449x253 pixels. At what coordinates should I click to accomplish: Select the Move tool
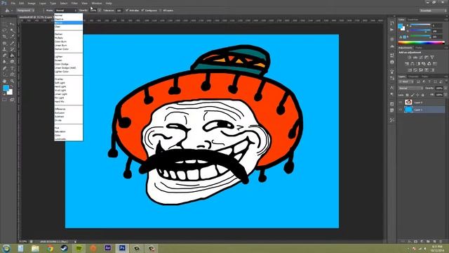point(13,24)
